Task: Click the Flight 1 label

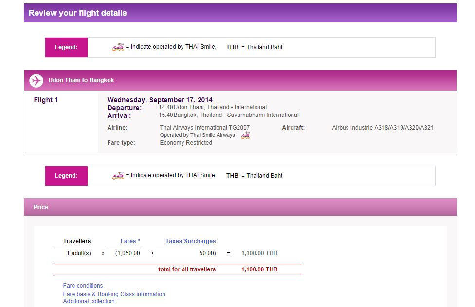Action: (x=46, y=100)
